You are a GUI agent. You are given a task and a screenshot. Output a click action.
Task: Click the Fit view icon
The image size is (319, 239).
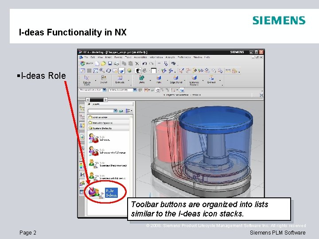point(83,71)
